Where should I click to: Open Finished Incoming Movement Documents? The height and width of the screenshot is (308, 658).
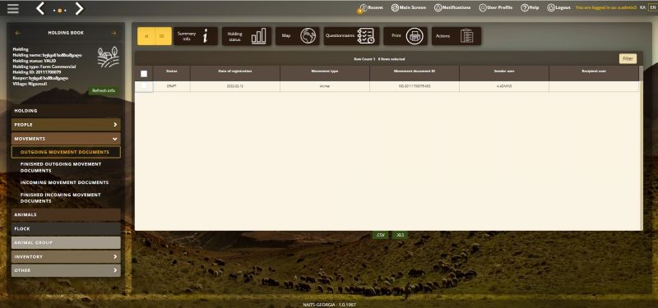click(x=60, y=198)
